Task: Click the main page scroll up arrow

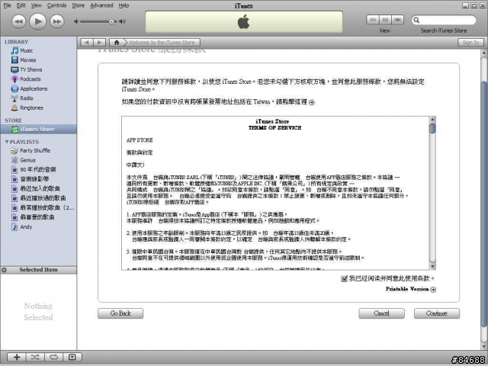Action: pyautogui.click(x=484, y=53)
